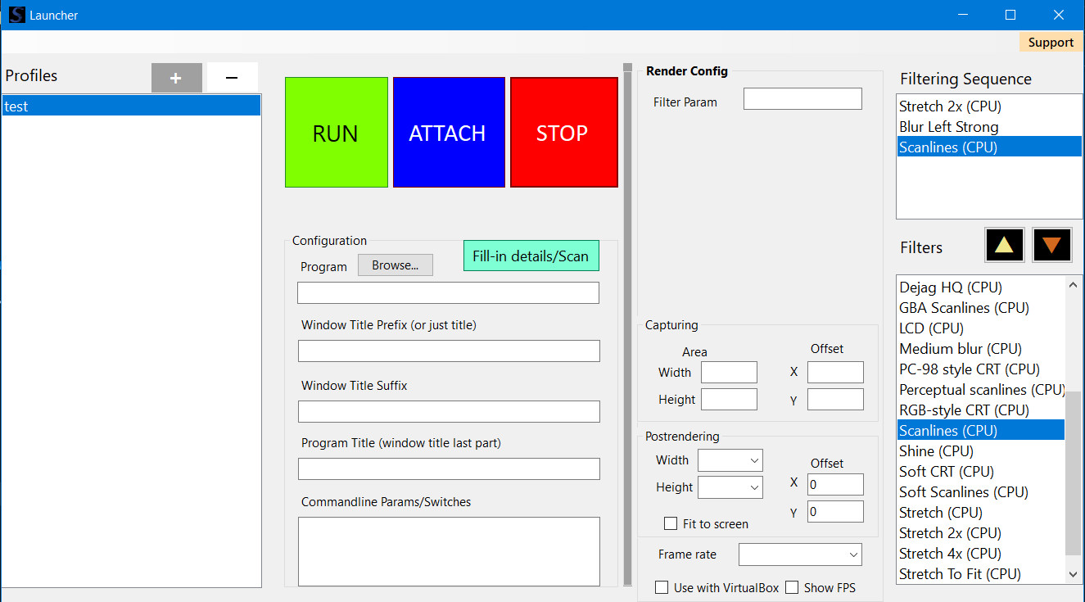Open the Support page

[1051, 42]
